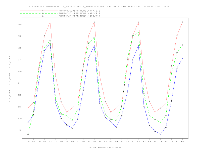This screenshot has width=199, height=154.
Task: Click x-axis tick label 27
Action: click(78, 141)
